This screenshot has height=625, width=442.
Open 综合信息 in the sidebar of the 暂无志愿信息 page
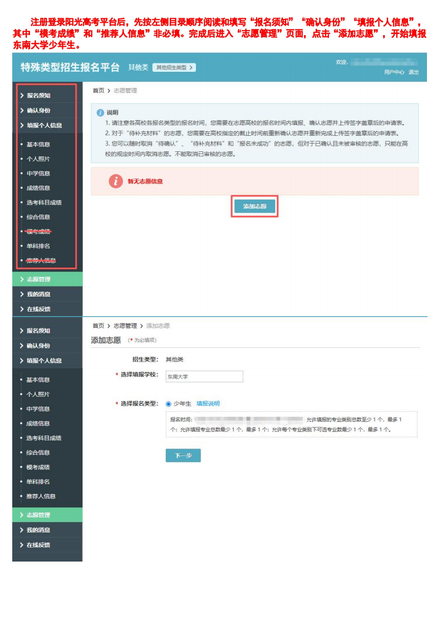point(38,217)
